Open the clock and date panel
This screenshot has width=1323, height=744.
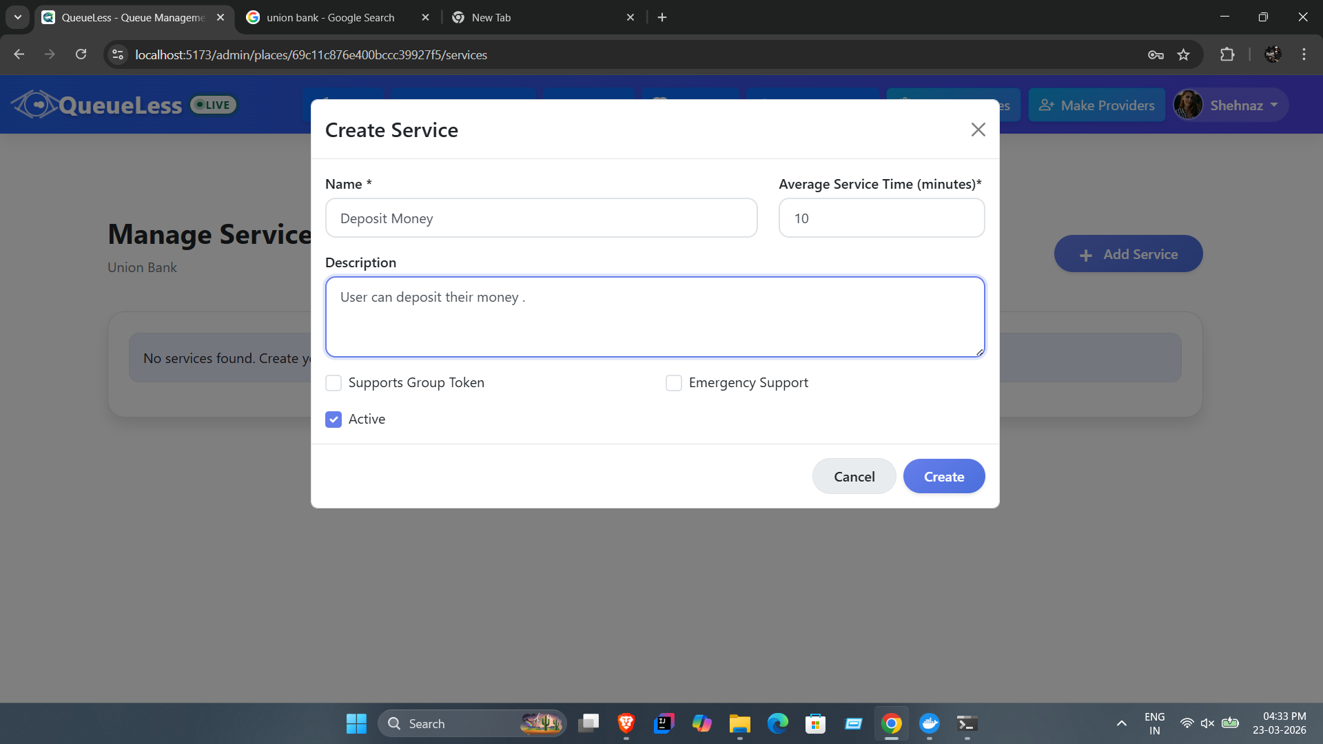tap(1280, 723)
